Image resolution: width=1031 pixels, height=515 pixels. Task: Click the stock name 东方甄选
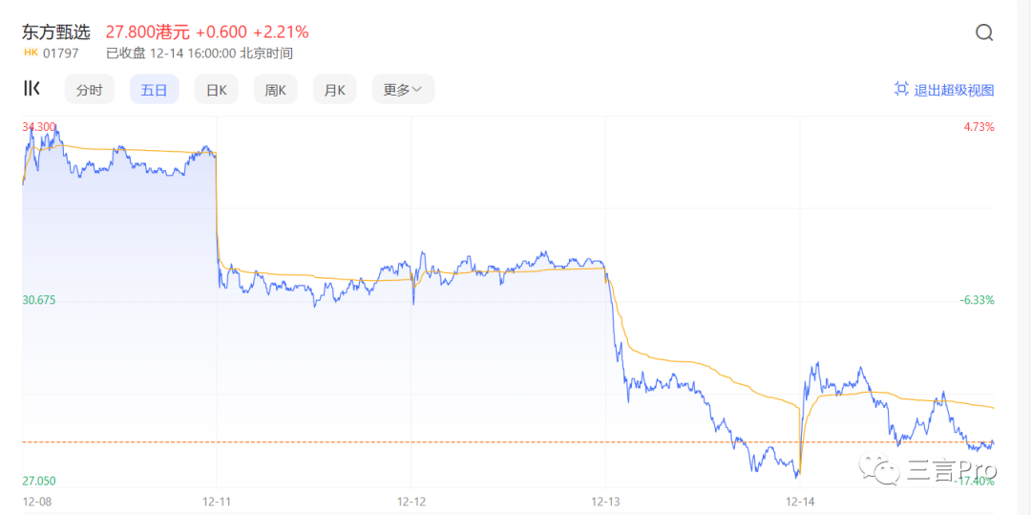point(56,32)
